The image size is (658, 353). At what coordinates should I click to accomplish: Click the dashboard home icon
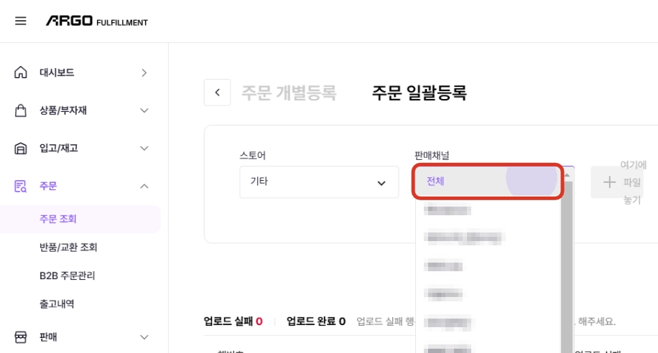click(x=21, y=72)
